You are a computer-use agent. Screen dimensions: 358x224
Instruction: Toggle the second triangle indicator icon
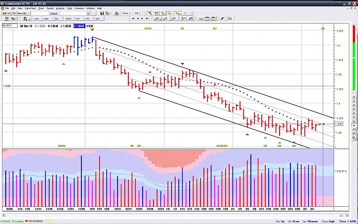click(156, 13)
